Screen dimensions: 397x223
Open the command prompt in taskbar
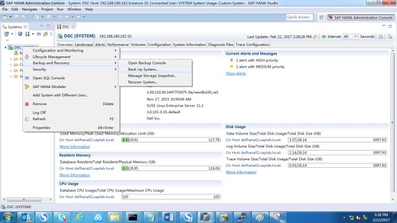click(133, 217)
